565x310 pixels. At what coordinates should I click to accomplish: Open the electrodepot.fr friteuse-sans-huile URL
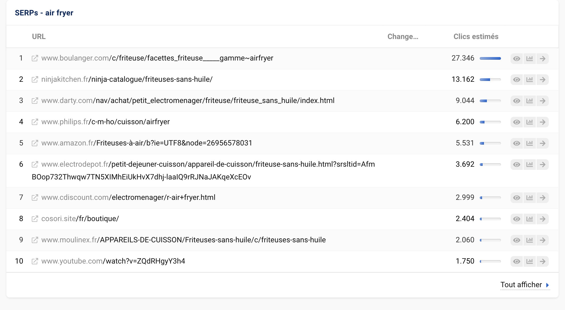tap(203, 171)
